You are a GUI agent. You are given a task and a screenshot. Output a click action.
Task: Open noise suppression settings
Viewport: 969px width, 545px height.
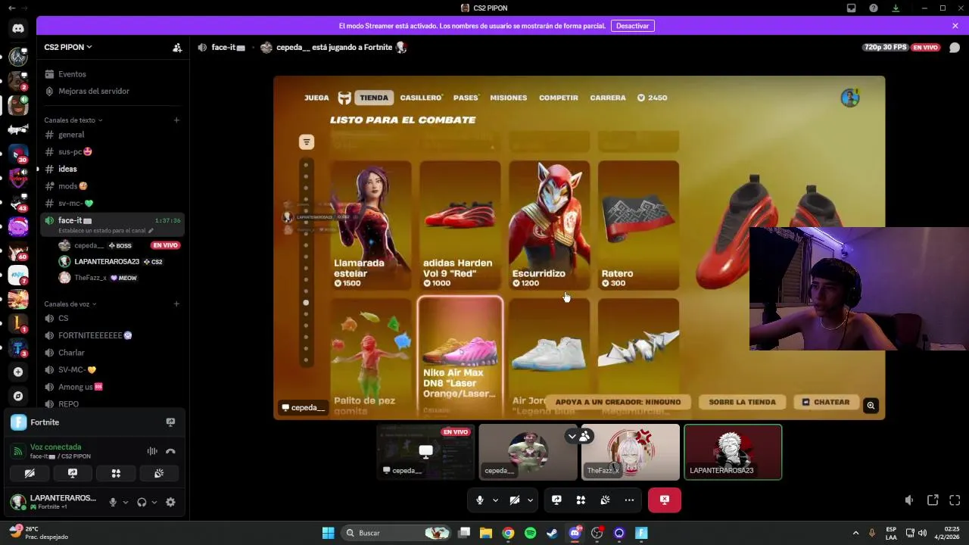tap(152, 451)
